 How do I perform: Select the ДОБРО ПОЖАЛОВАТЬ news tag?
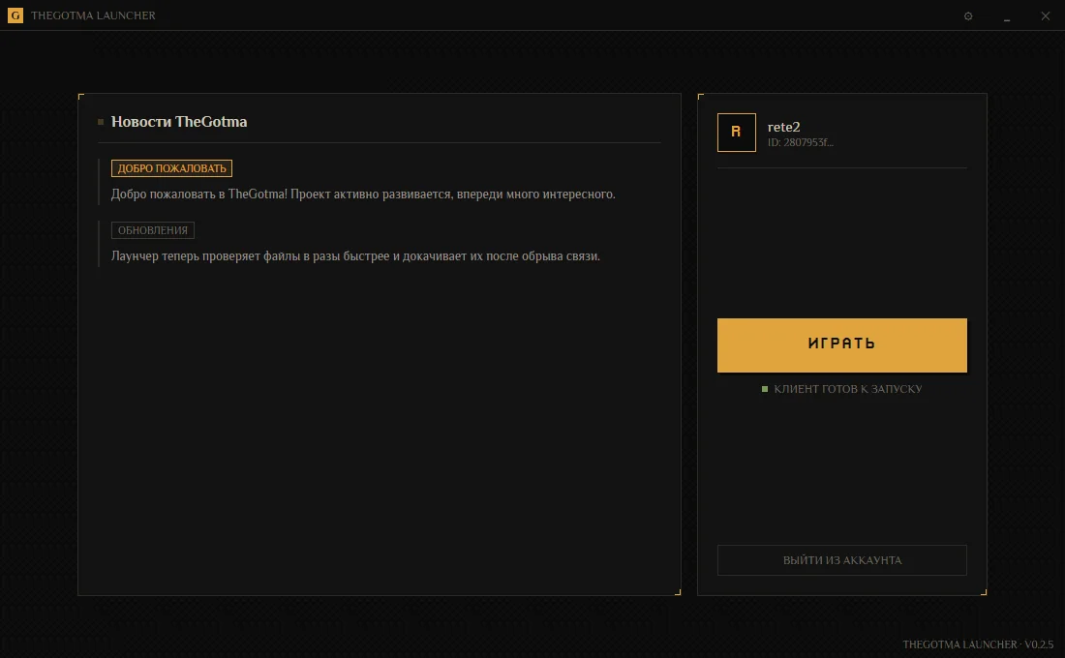pyautogui.click(x=171, y=168)
